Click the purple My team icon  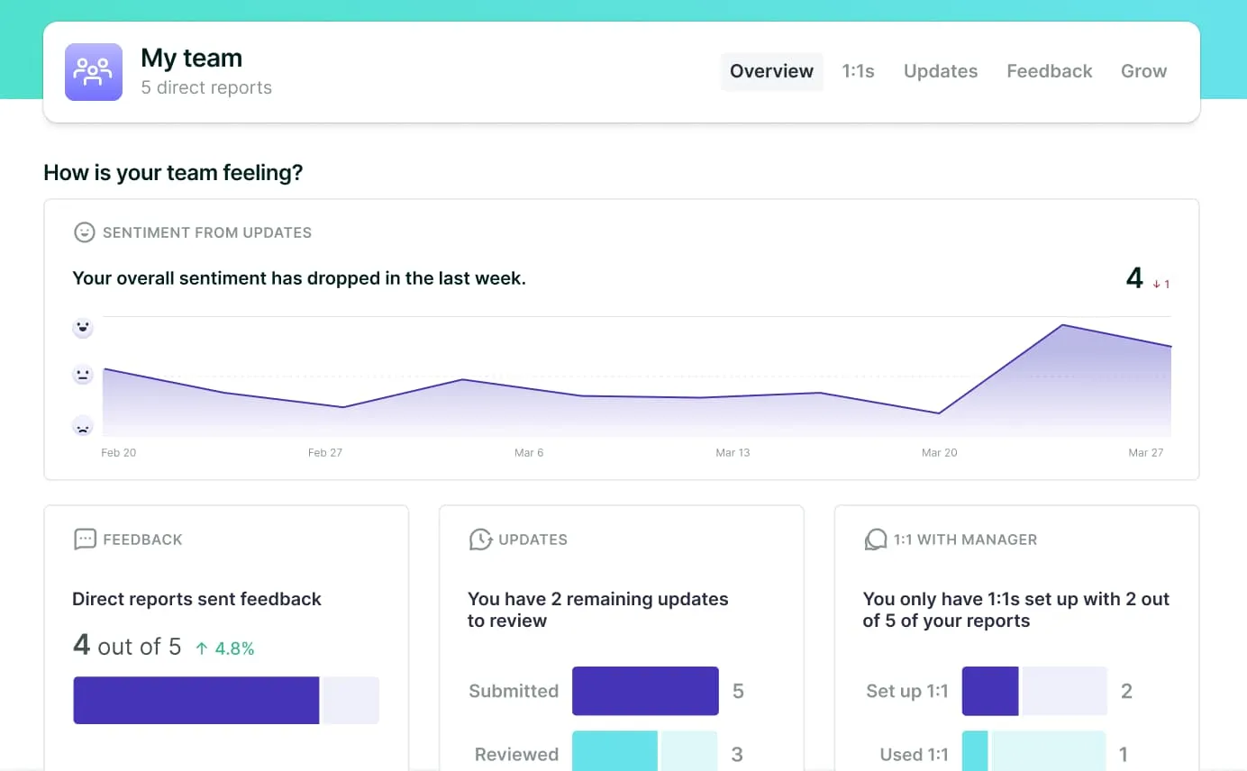[94, 72]
